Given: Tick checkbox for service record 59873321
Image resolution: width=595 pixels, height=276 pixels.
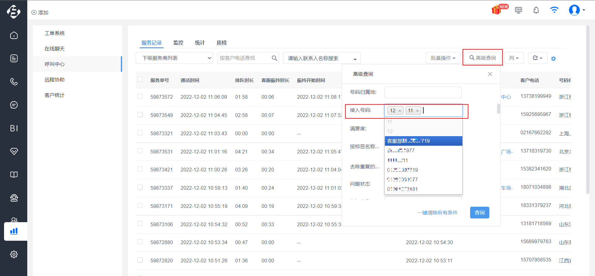Looking at the screenshot, I should (140, 133).
